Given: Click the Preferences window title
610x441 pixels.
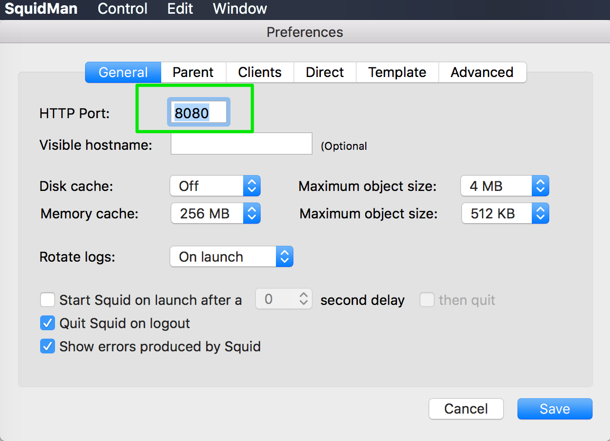Looking at the screenshot, I should point(305,32).
